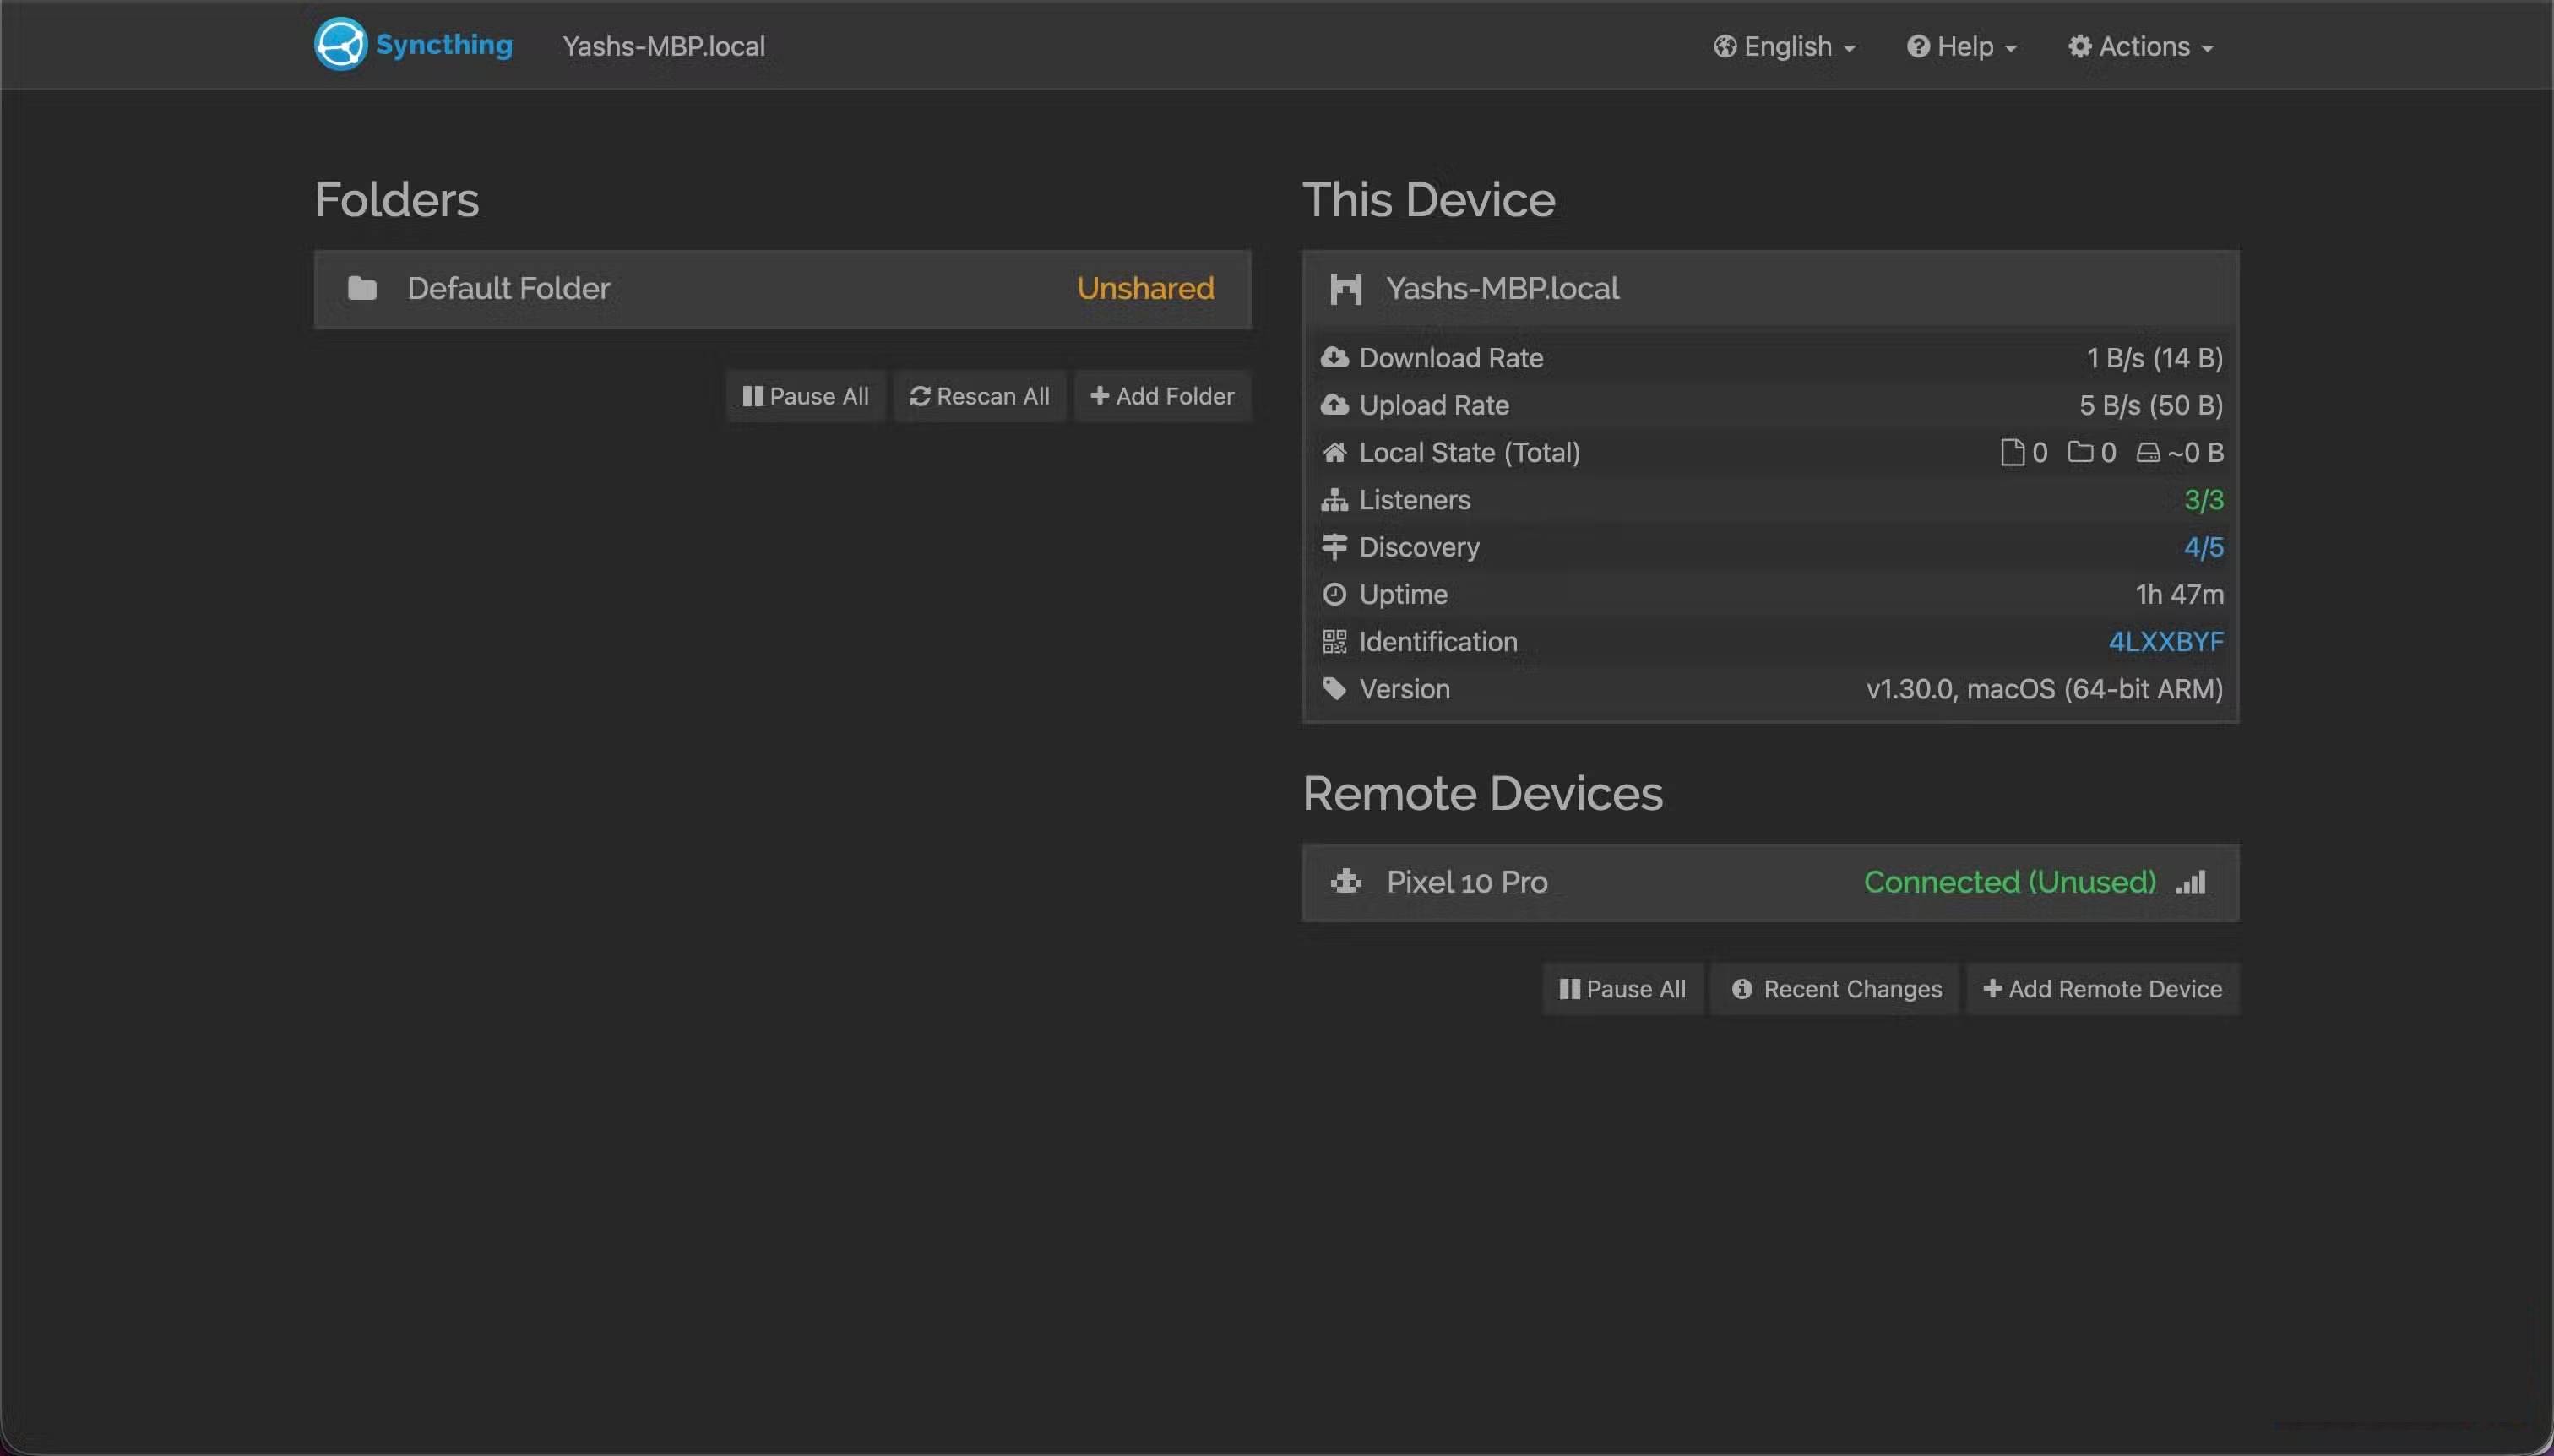The image size is (2554, 1456).
Task: Click the Listeners network icon
Action: pos(1335,500)
